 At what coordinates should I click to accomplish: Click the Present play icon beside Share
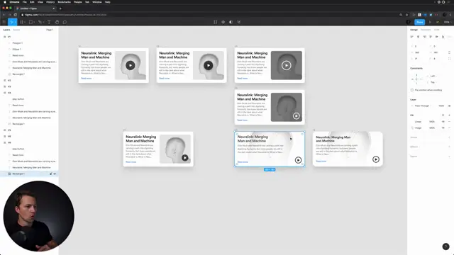430,22
